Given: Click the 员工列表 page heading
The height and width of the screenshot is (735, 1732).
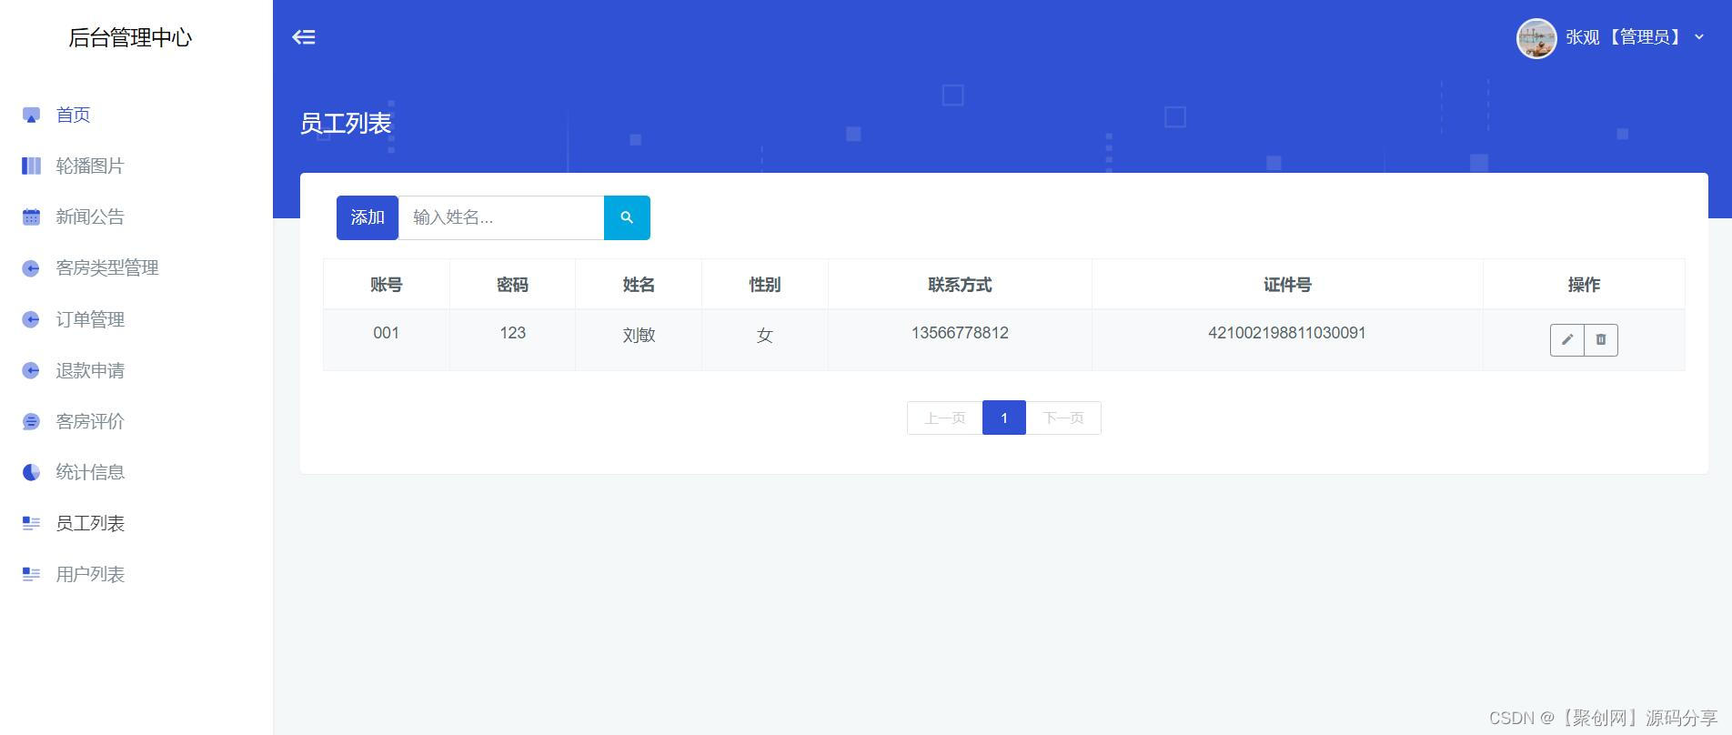Looking at the screenshot, I should pyautogui.click(x=346, y=124).
